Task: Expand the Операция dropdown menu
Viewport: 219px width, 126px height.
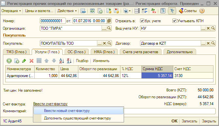Action: click(11, 11)
